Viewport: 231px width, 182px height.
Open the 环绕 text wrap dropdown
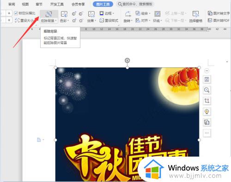pyautogui.click(x=158, y=20)
